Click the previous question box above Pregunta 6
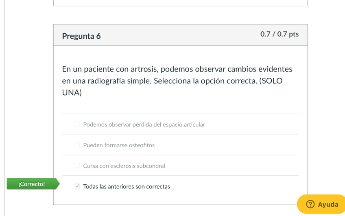The width and height of the screenshot is (345, 216). (180, 3)
